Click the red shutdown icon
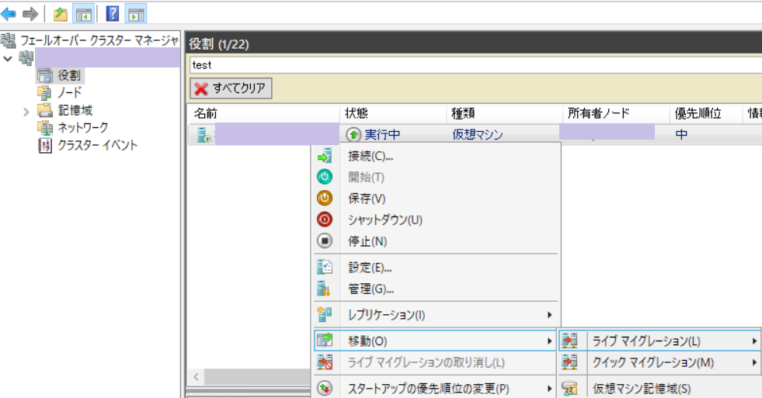Image resolution: width=762 pixels, height=398 pixels. point(325,220)
